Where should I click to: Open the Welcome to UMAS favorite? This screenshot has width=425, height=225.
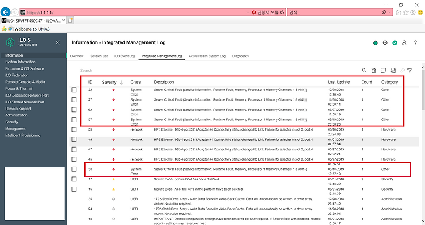pyautogui.click(x=29, y=29)
